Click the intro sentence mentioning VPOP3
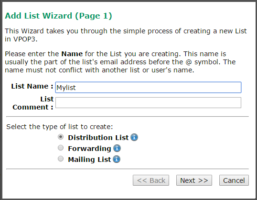Image resolution: width=257 pixels, height=200 pixels. pos(126,35)
